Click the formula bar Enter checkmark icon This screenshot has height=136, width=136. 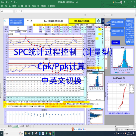19,11
